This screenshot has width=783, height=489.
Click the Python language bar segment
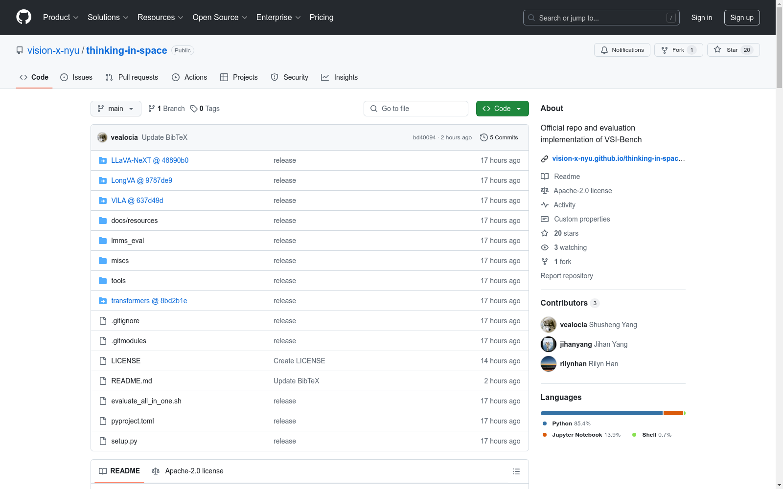601,413
